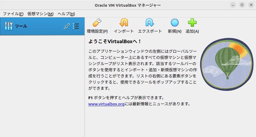This screenshot has width=256, height=137.
Task: Create a new VM with 新規(N) icon
Action: tap(175, 23)
